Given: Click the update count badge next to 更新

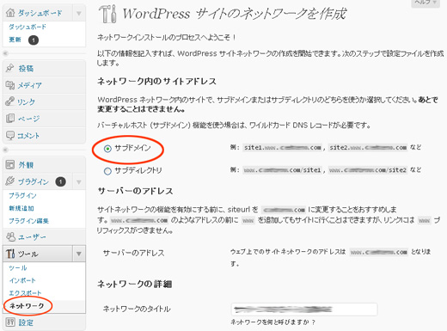Looking at the screenshot, I should (x=34, y=40).
